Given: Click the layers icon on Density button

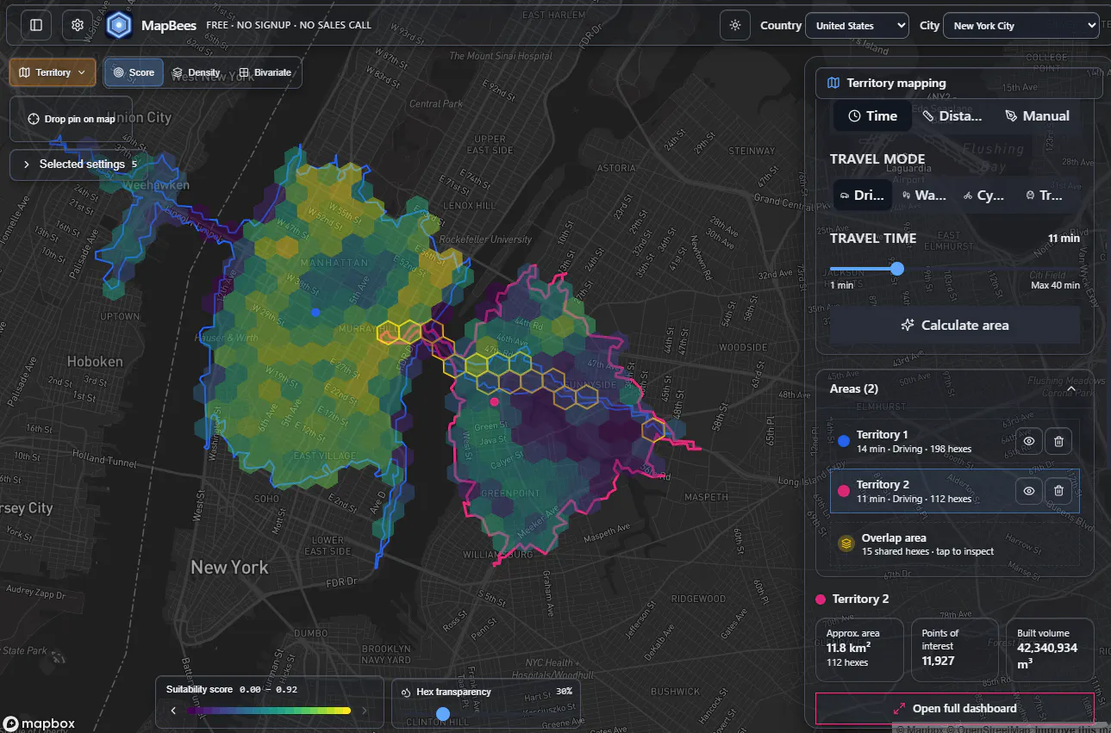Looking at the screenshot, I should point(177,72).
